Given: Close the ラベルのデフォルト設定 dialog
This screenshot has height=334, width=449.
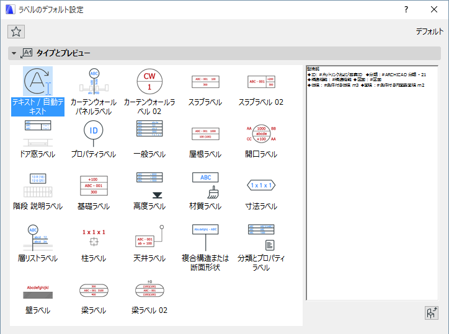Looking at the screenshot, I should point(434,9).
